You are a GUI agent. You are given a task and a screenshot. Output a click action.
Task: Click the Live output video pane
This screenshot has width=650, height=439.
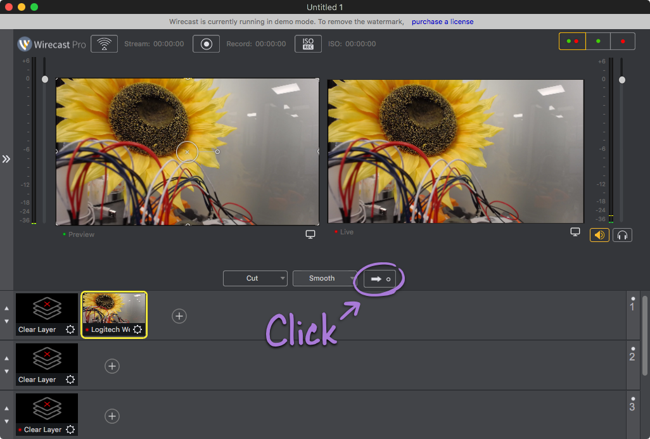pos(456,151)
